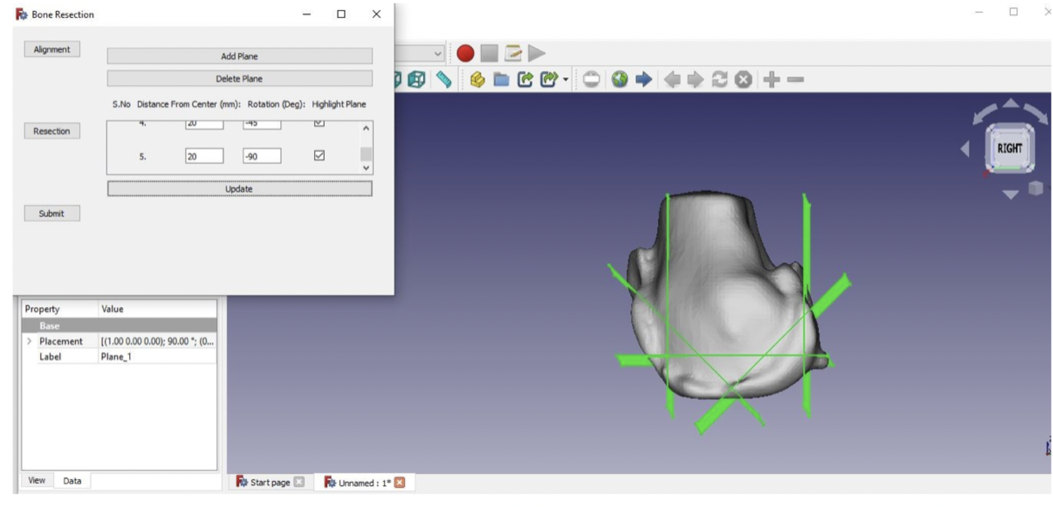Toggle Highlight Plane checkbox for plane 5
This screenshot has width=1053, height=507.
pyautogui.click(x=319, y=156)
